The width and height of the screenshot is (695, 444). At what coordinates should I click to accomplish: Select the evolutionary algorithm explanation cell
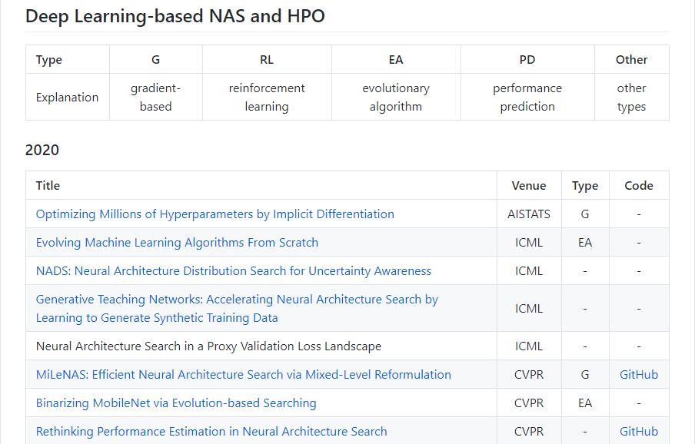click(396, 98)
